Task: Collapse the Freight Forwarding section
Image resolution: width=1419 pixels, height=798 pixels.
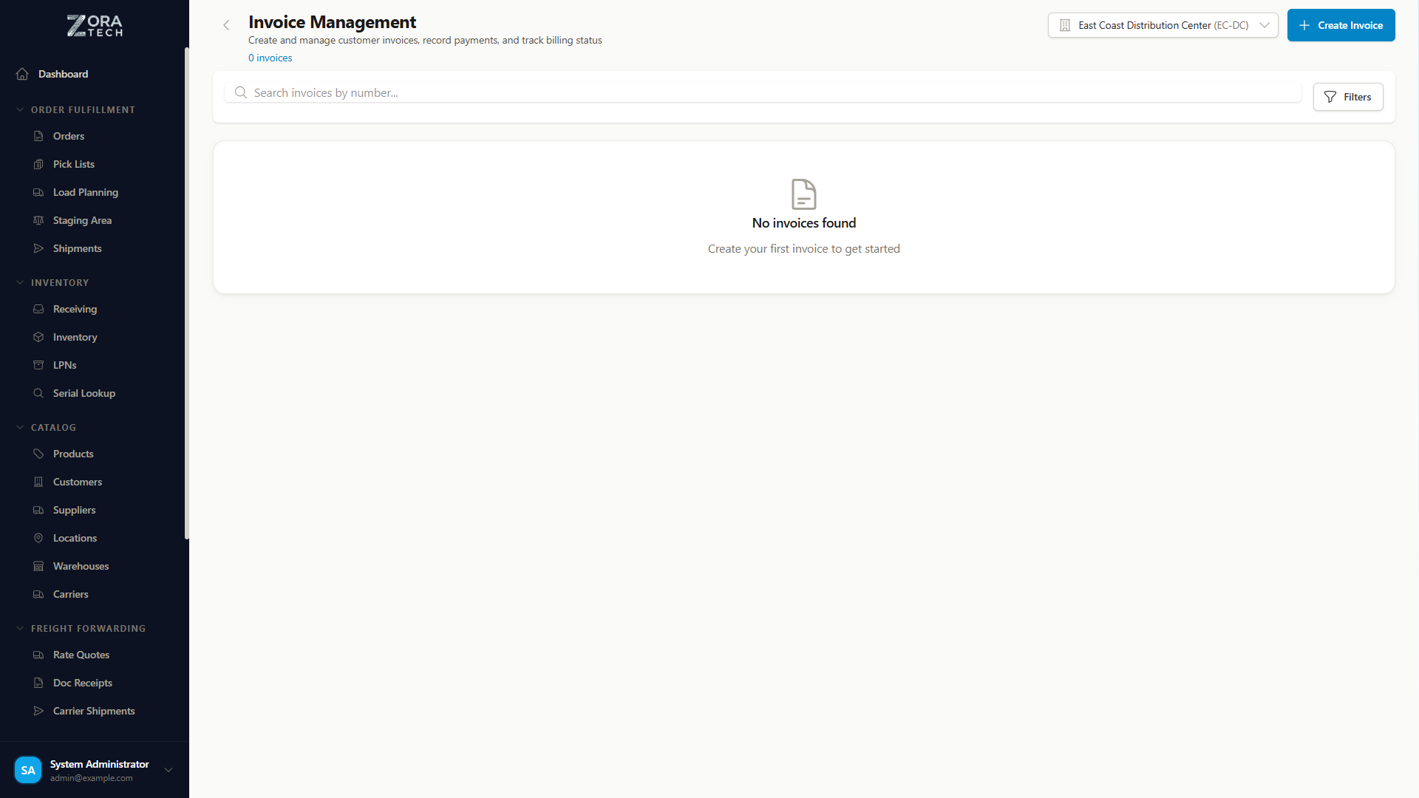Action: coord(20,628)
